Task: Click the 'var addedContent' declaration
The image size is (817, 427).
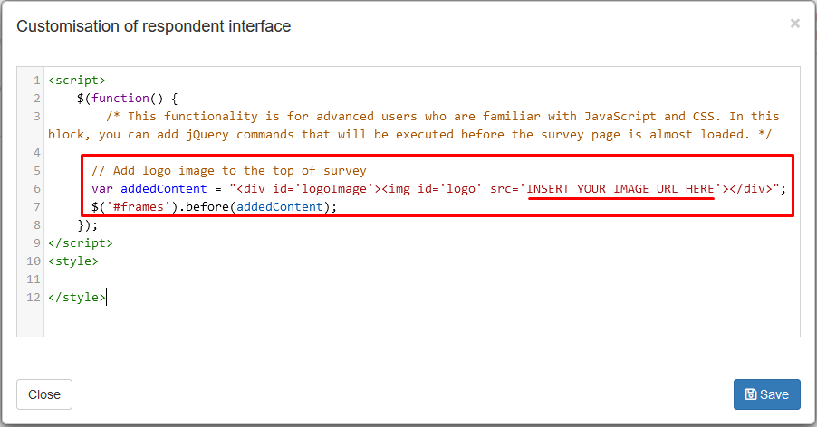Action: pos(149,188)
